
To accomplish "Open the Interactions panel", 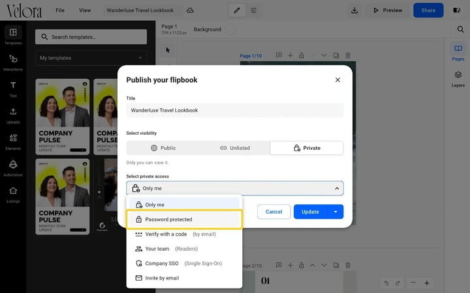I will pos(13,62).
